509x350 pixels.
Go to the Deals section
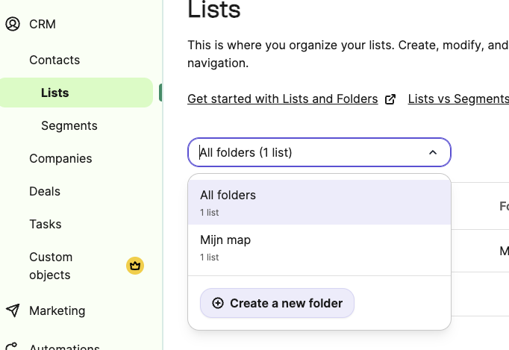[45, 191]
